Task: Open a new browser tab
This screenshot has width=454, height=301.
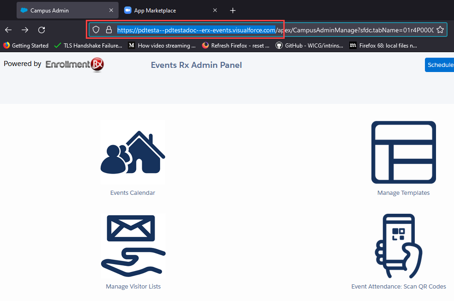Action: point(233,10)
